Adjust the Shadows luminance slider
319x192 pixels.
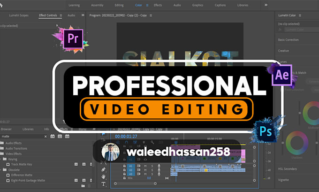pyautogui.click(x=282, y=143)
